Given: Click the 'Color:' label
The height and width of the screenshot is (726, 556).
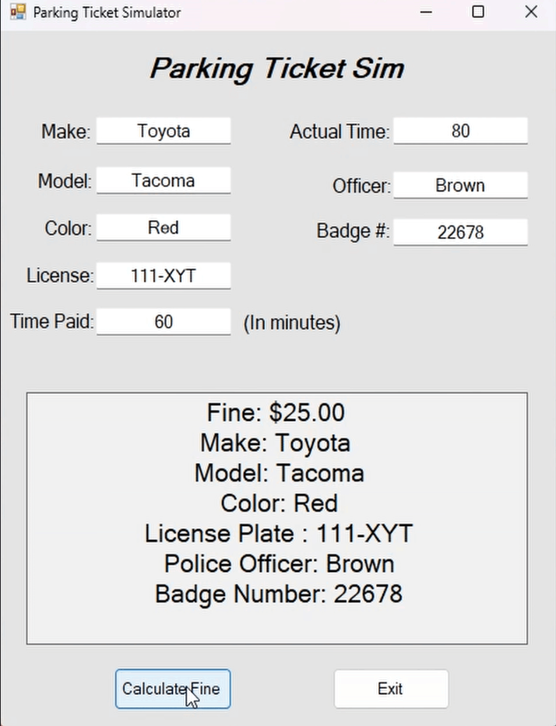Looking at the screenshot, I should point(68,228).
